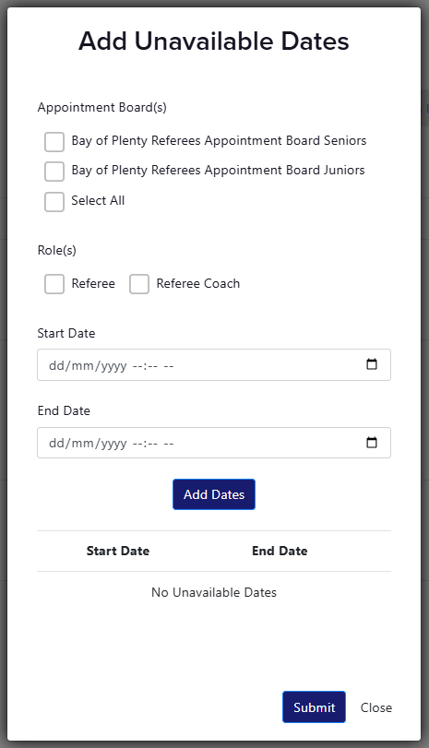This screenshot has height=748, width=429.
Task: Tick the Board Juniors checkbox
Action: [54, 172]
